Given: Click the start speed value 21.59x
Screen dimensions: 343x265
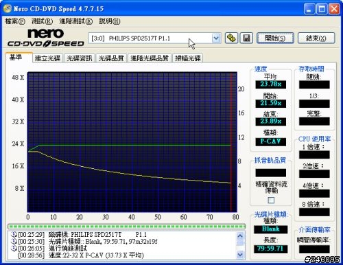Looking at the screenshot, I should pos(271,104).
